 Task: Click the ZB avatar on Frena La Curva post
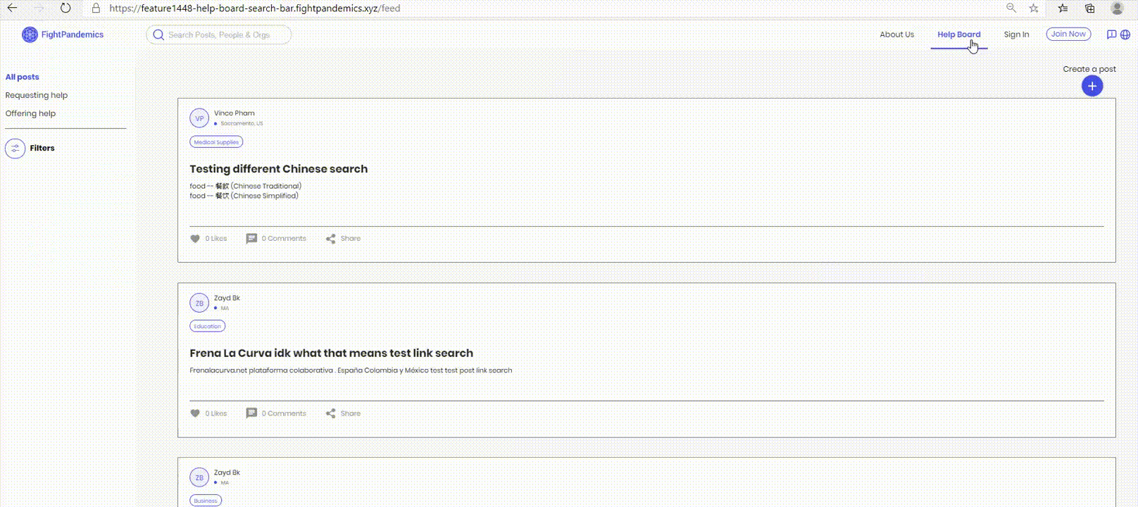click(x=199, y=303)
